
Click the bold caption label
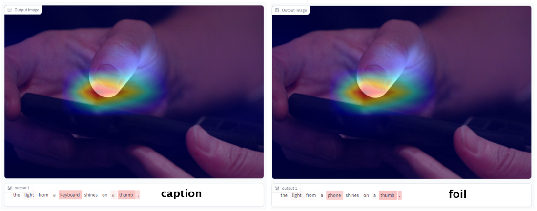point(181,193)
